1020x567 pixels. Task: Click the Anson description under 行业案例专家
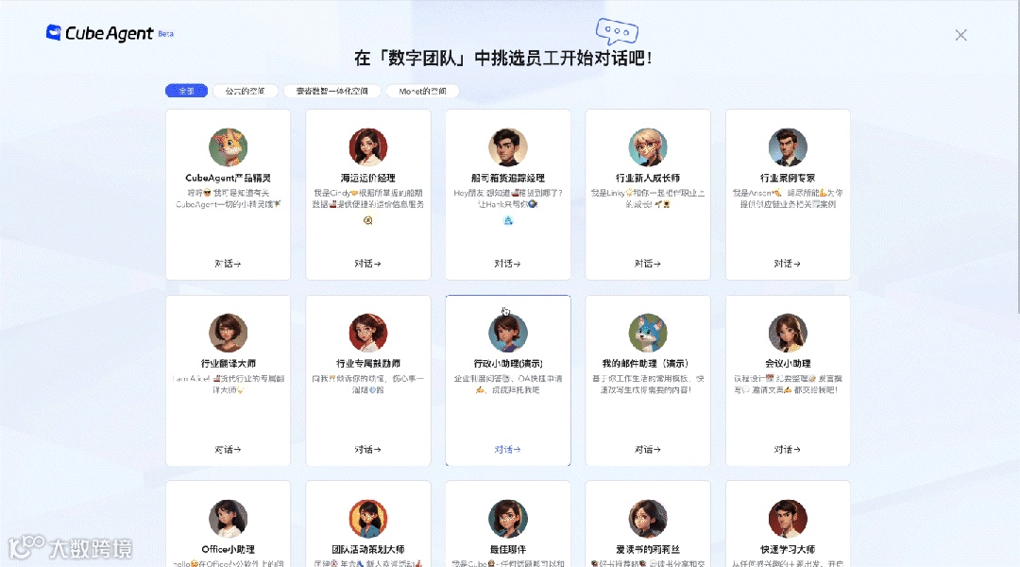(788, 198)
